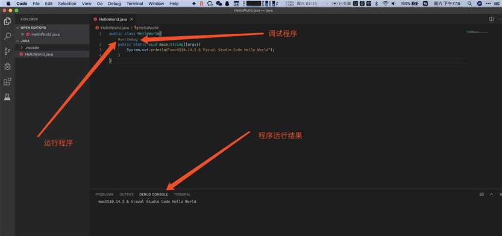Collapse the Open Editors section
Image resolution: width=502 pixels, height=236 pixels.
(x=33, y=28)
